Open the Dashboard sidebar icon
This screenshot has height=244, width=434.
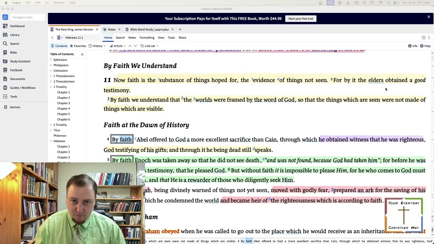[x=5, y=26]
